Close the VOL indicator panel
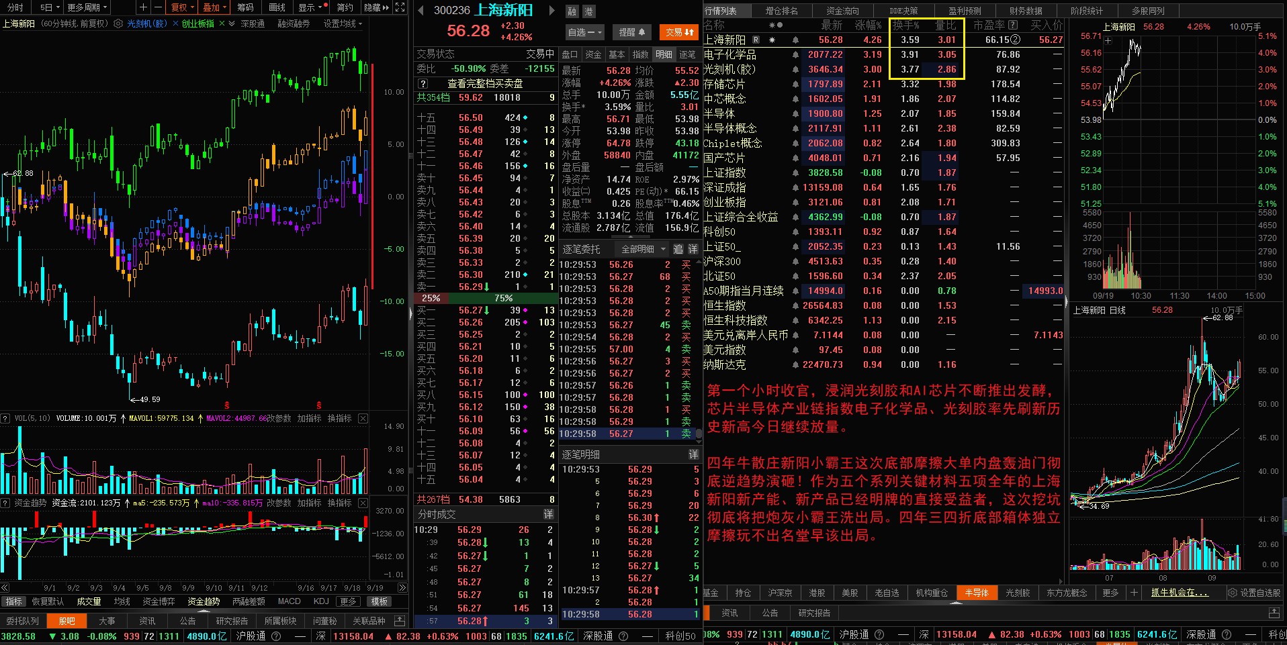The image size is (1287, 645). click(363, 418)
